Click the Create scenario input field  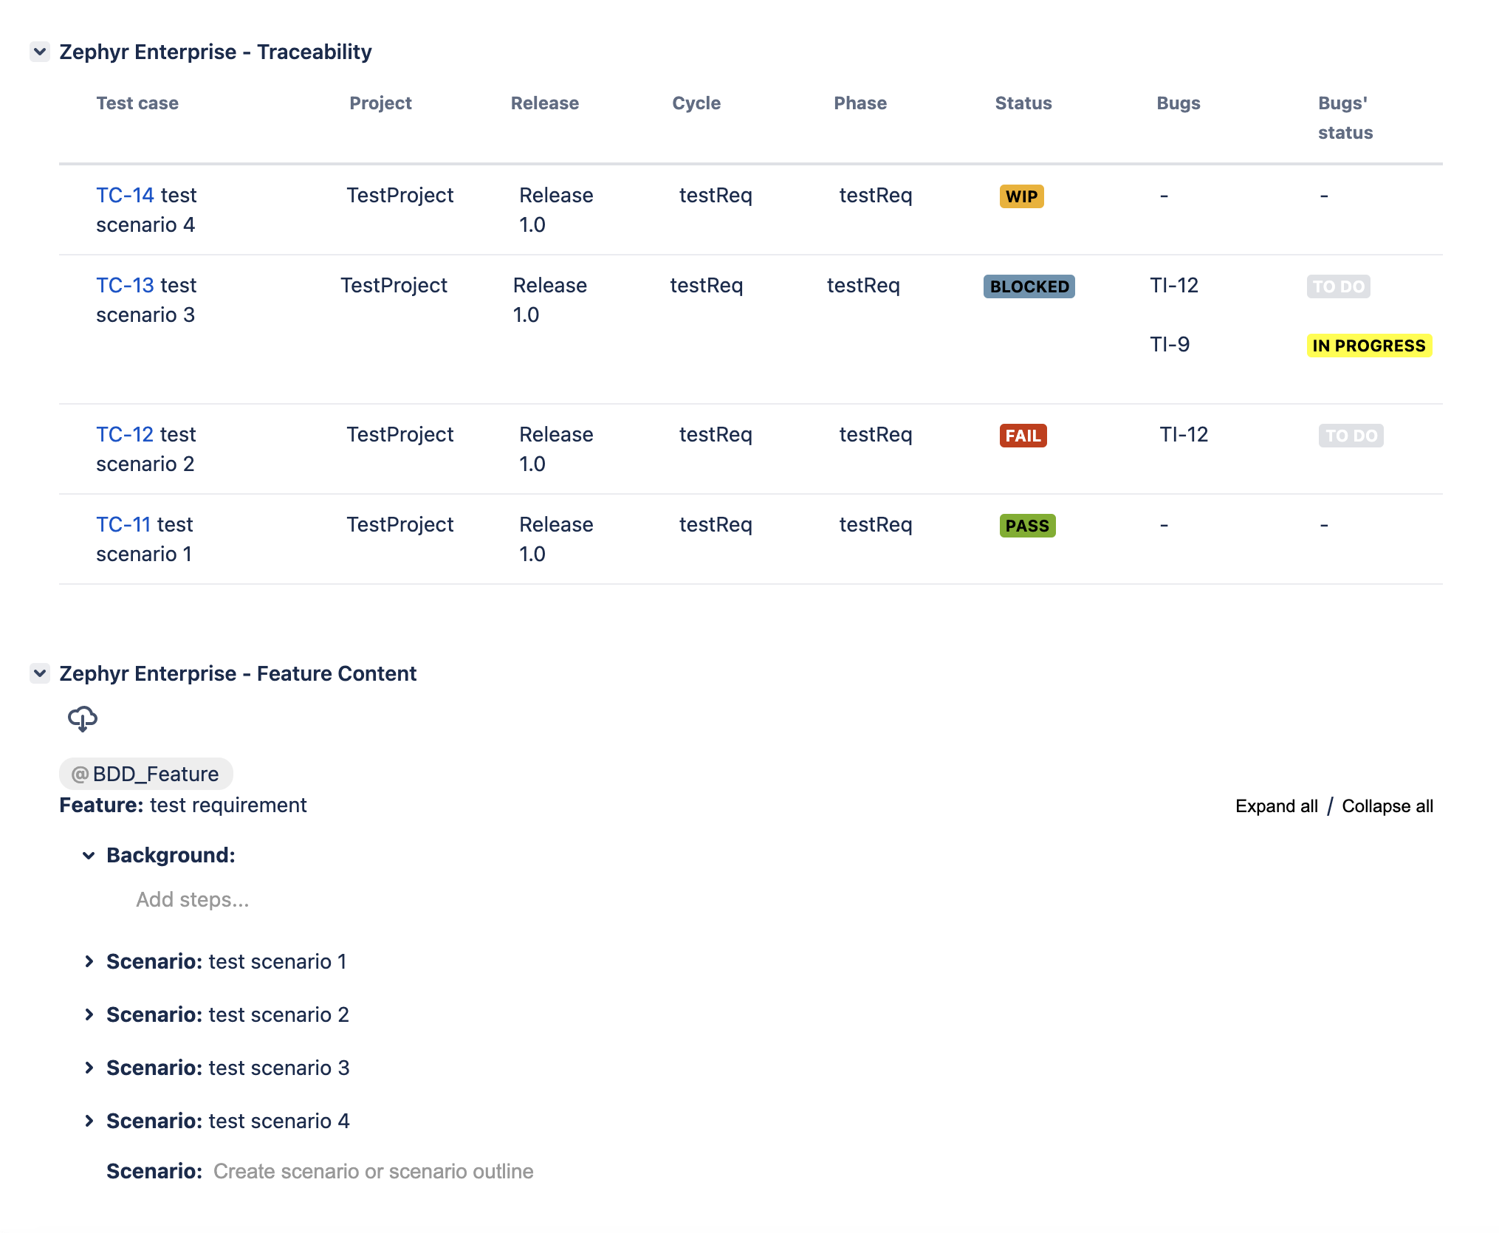click(x=373, y=1171)
